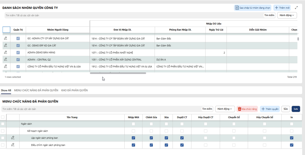Click copy icon in Sao chép từ nhóm đang chọn
Image resolution: width=305 pixels, height=155 pixels.
(x=237, y=8)
